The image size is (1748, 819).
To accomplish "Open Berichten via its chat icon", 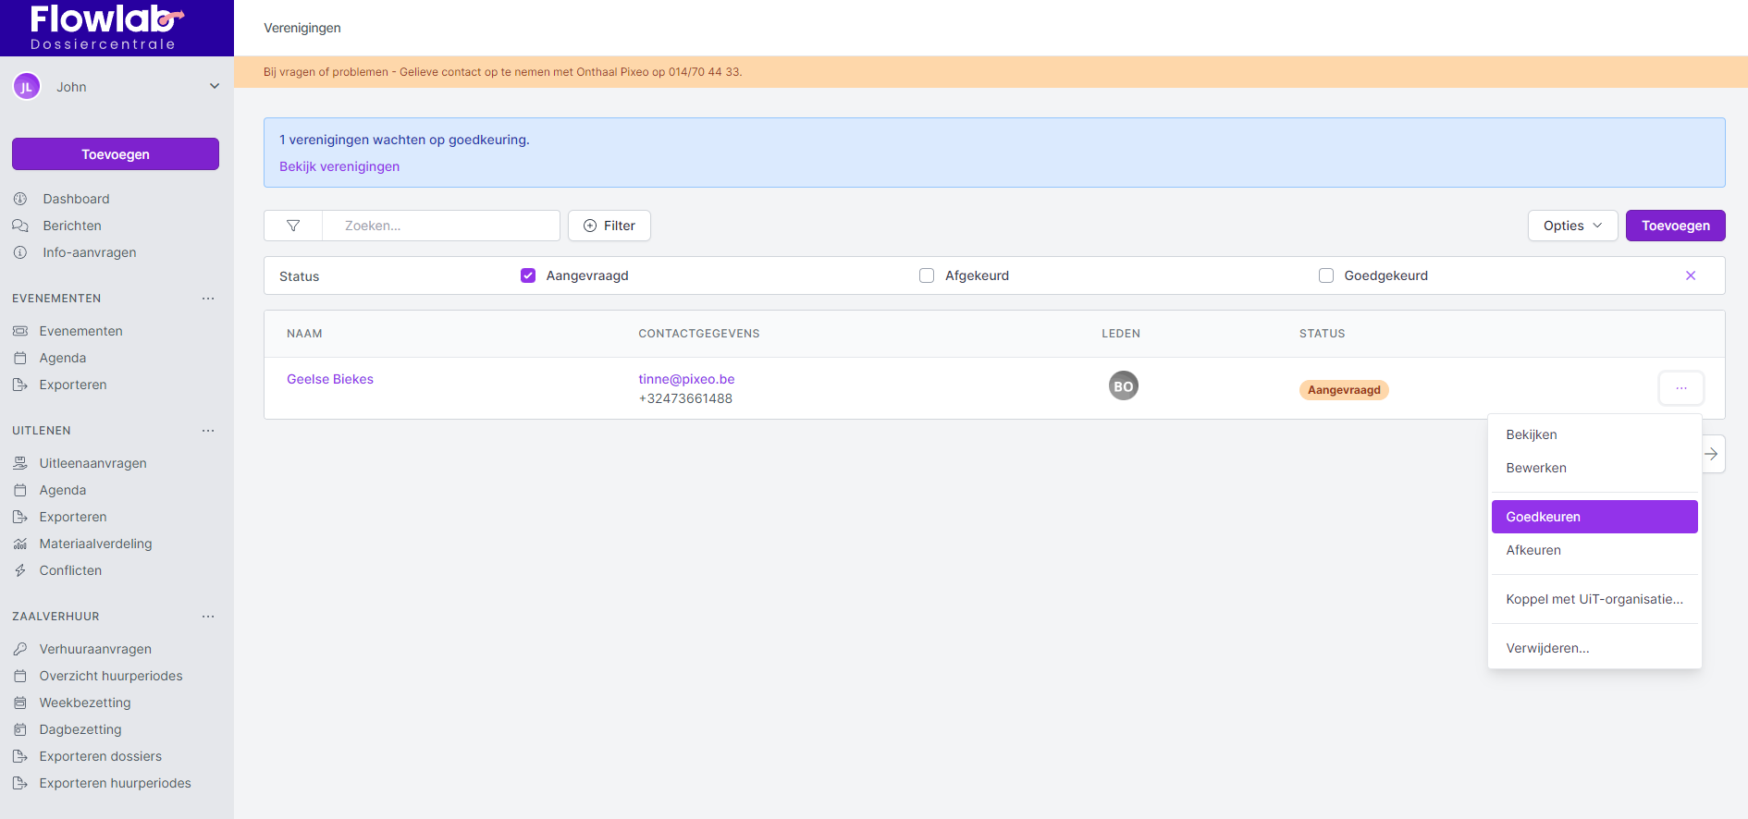I will pyautogui.click(x=20, y=226).
